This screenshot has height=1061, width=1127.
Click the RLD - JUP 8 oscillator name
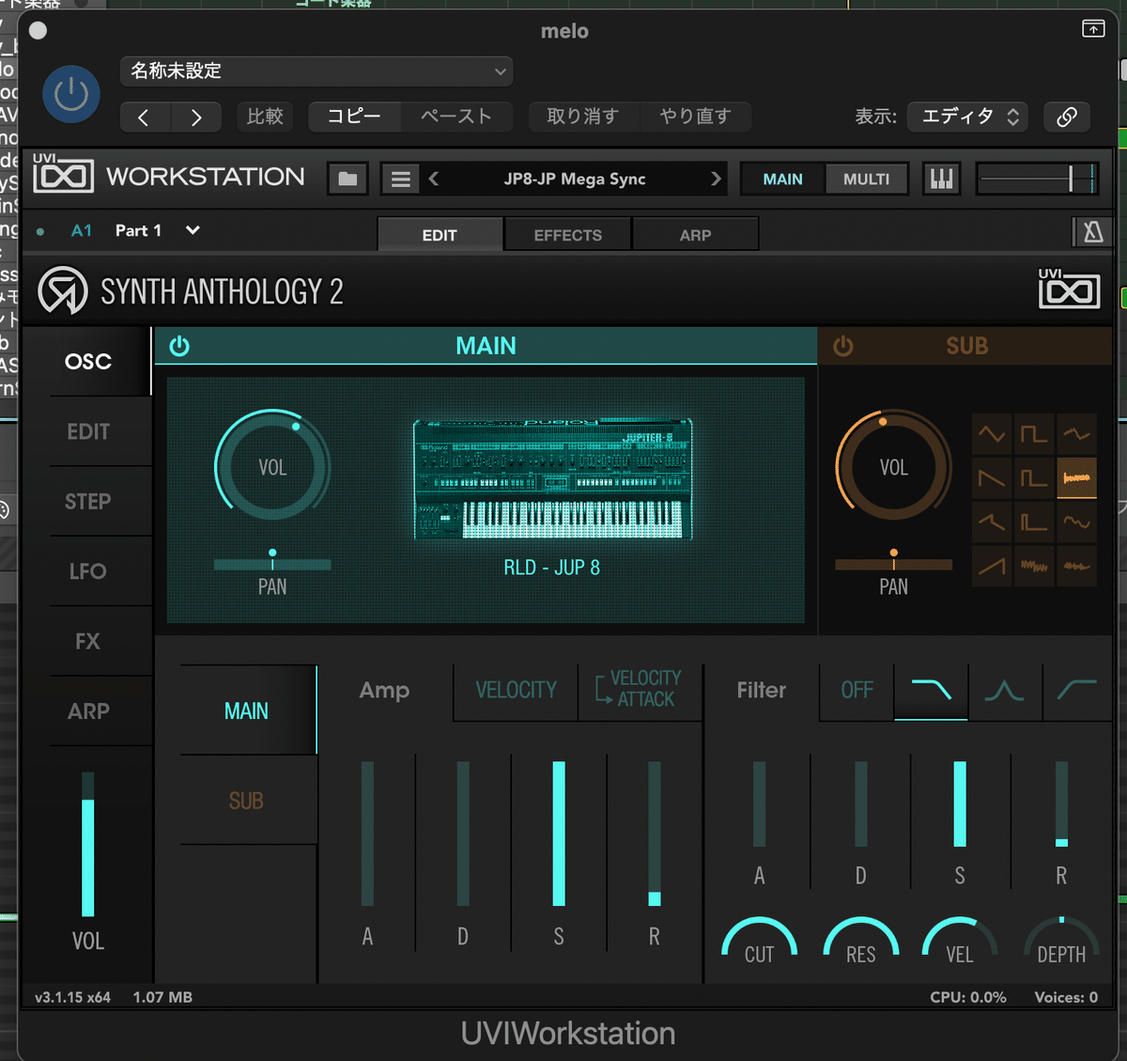552,568
